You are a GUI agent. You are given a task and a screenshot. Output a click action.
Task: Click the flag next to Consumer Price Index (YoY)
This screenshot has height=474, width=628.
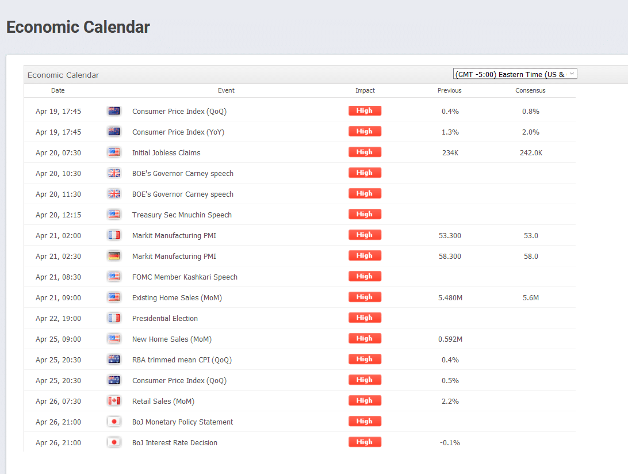pyautogui.click(x=114, y=132)
